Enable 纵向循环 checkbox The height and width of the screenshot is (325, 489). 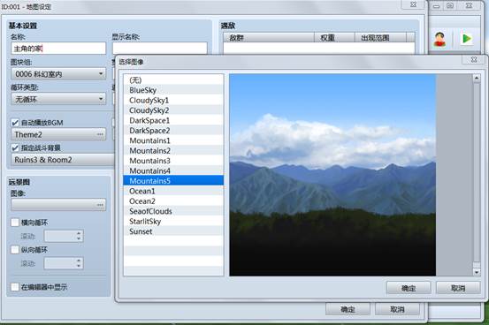[15, 250]
